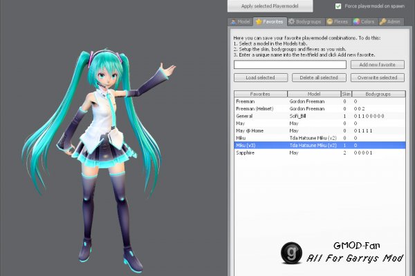Click the person icon on Model tab

coord(234,22)
